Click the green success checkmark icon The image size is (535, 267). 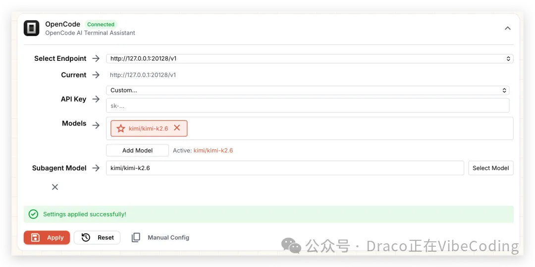coord(33,214)
